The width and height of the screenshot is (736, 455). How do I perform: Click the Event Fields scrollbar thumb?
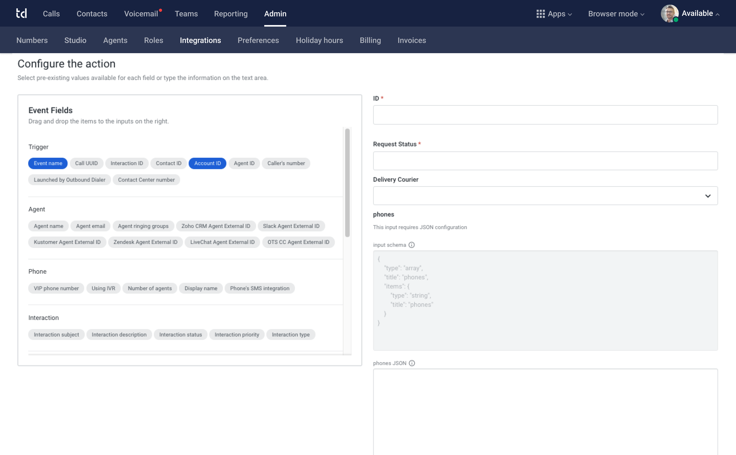pos(347,183)
